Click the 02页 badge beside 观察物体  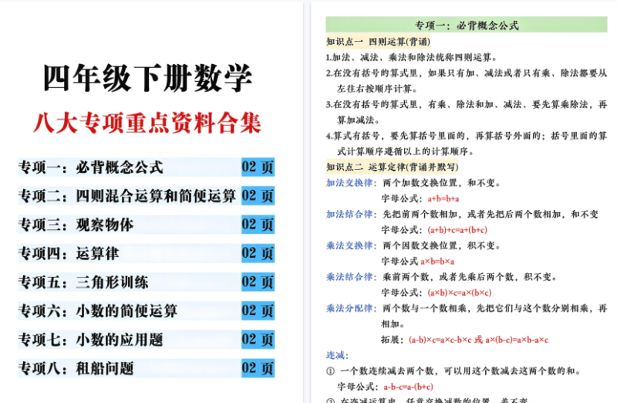[x=258, y=225]
